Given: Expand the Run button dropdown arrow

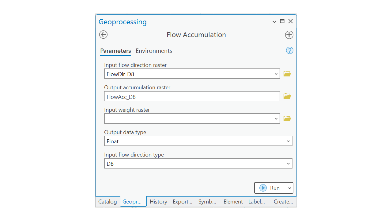Looking at the screenshot, I should tap(289, 188).
